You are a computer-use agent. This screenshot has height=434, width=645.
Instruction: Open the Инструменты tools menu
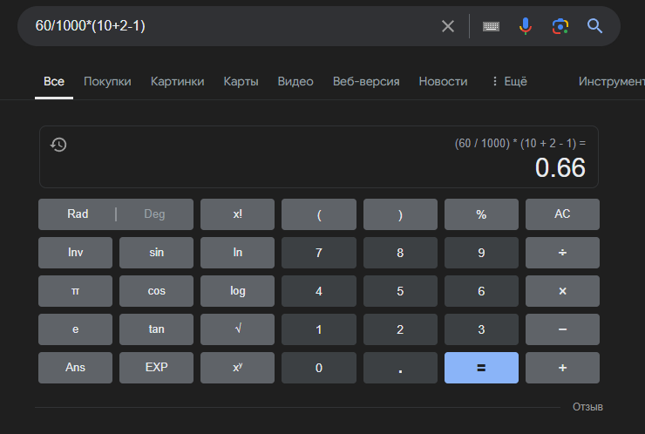pyautogui.click(x=611, y=81)
